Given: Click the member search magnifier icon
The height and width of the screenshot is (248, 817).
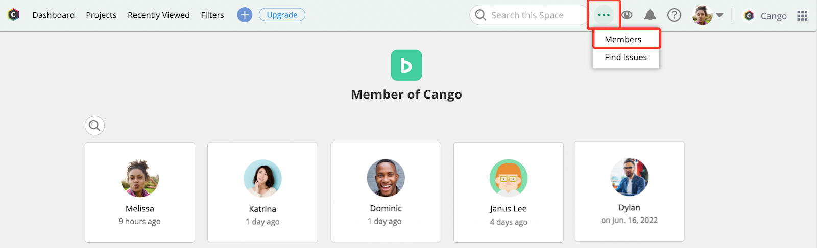Looking at the screenshot, I should coord(94,125).
